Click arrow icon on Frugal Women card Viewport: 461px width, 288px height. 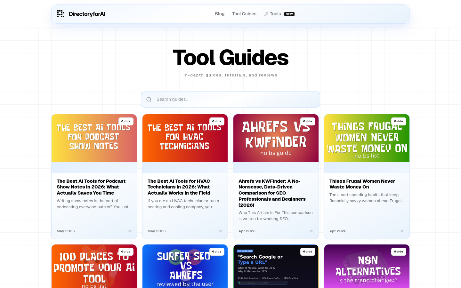(402, 231)
